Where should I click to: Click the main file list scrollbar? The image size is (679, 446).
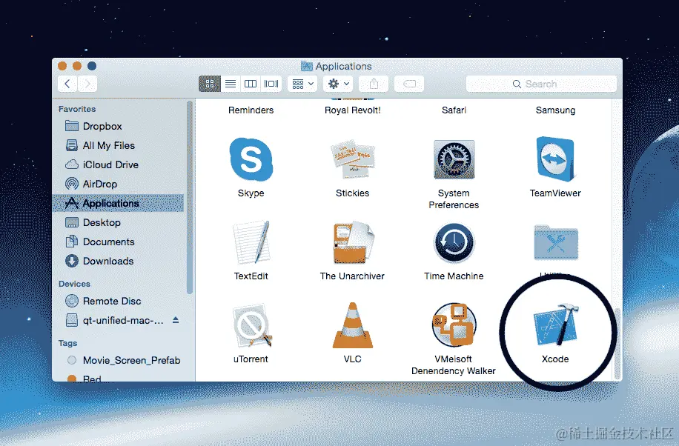(617, 343)
